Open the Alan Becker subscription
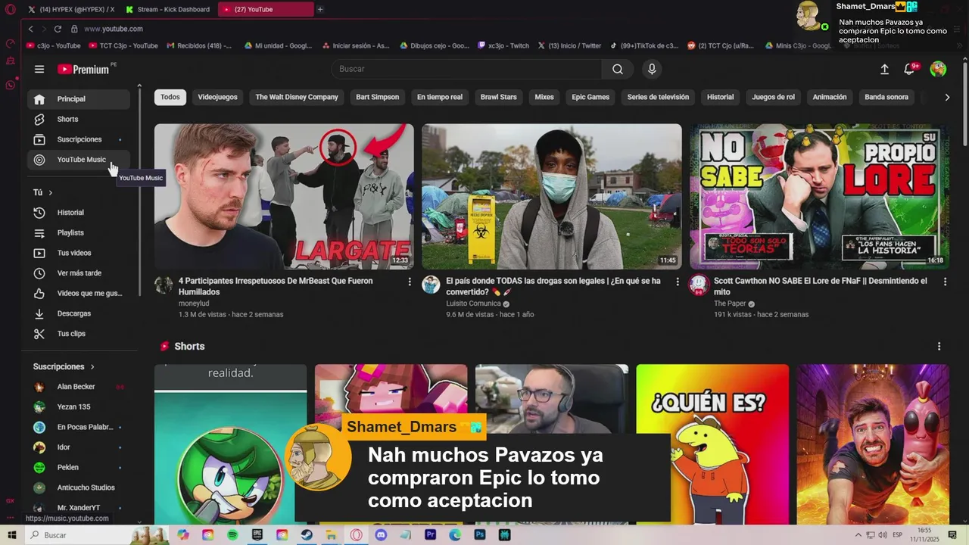 79,387
